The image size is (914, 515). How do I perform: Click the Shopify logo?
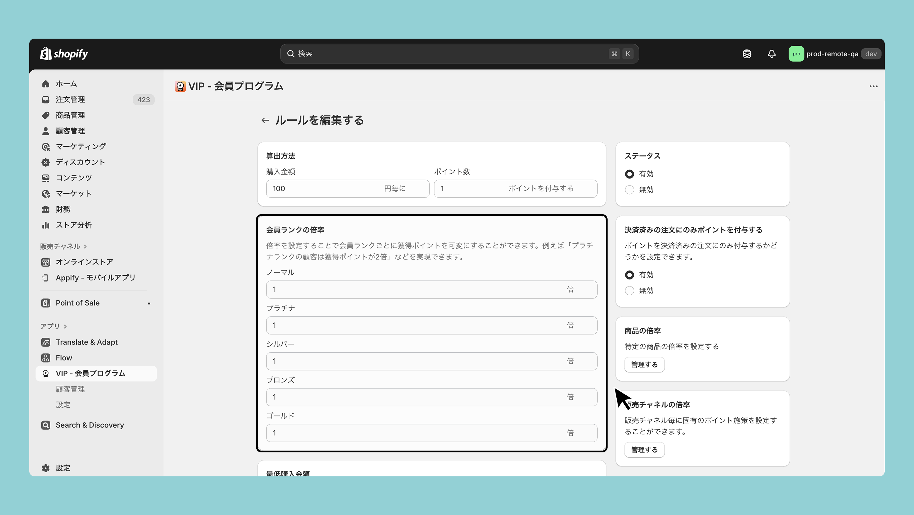[x=64, y=54]
